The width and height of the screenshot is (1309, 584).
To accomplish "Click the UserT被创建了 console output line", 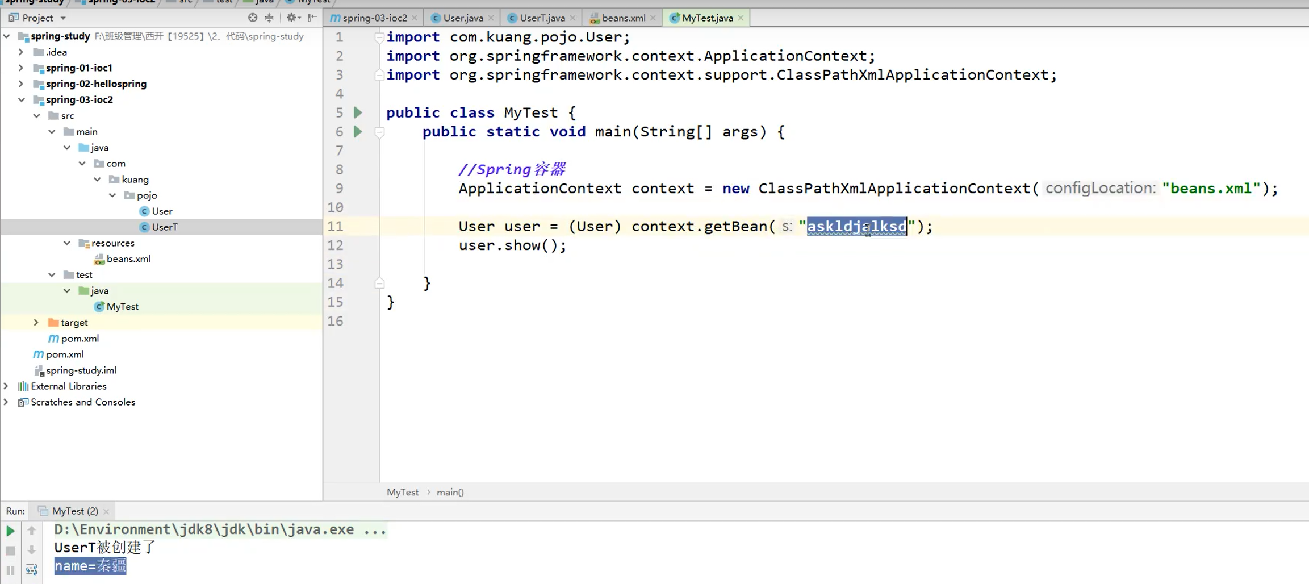I will (105, 547).
